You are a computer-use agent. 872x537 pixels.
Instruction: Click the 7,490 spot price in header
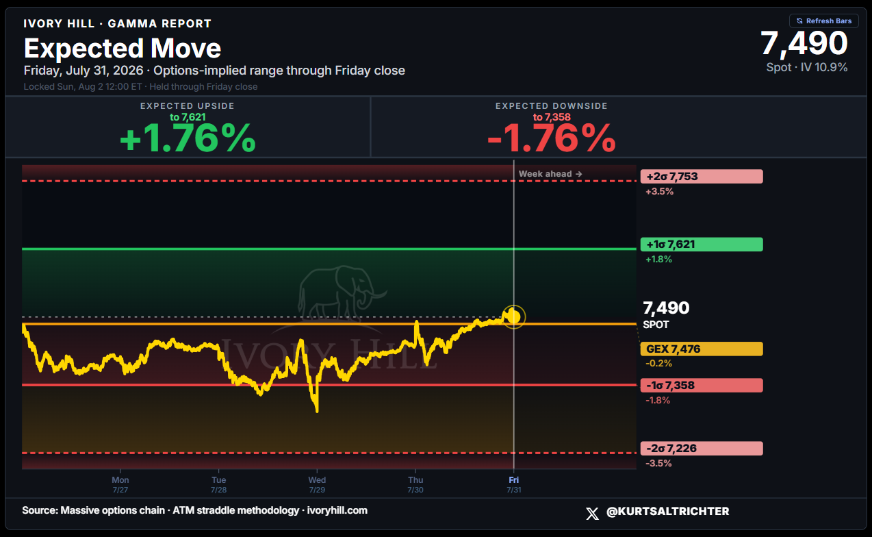(x=804, y=44)
